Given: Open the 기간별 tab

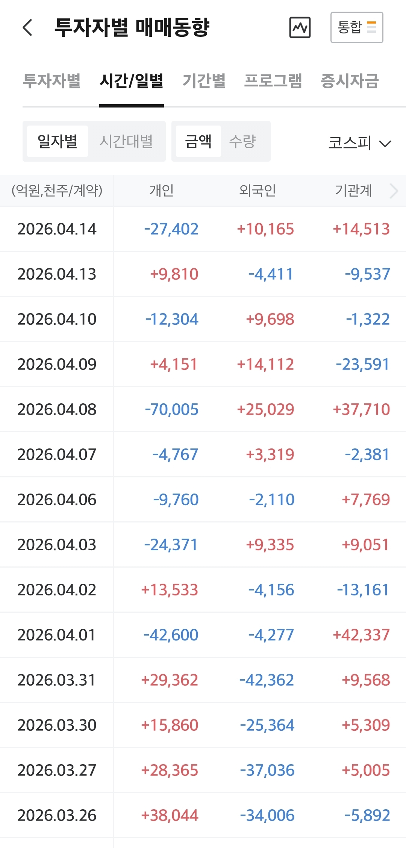Looking at the screenshot, I should (204, 81).
